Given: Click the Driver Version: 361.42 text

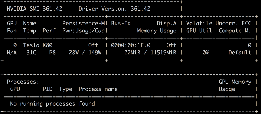Looking at the screenshot, I should pos(114,9).
